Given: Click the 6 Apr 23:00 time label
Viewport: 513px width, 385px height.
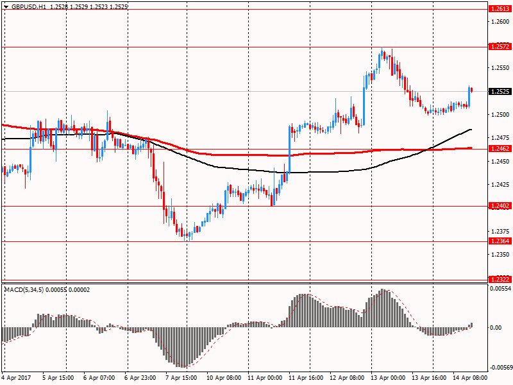Looking at the screenshot, I should [140, 378].
